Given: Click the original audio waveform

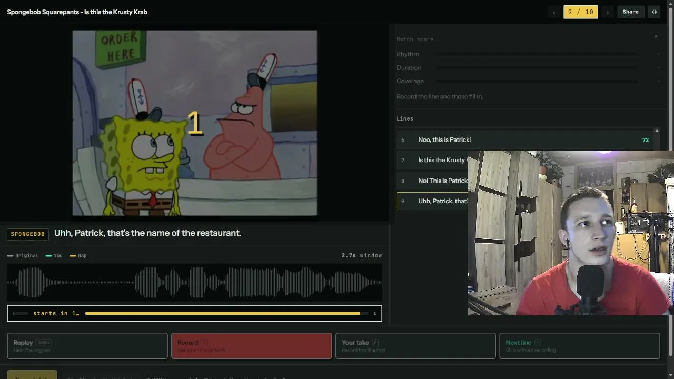Looking at the screenshot, I should [x=194, y=283].
